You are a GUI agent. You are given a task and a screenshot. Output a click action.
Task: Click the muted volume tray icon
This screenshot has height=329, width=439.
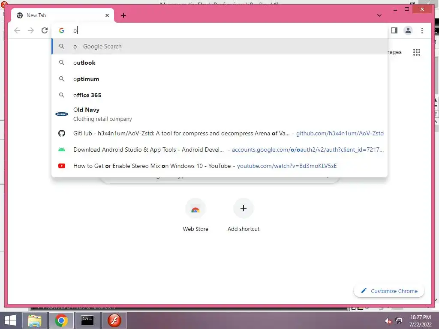(388, 321)
